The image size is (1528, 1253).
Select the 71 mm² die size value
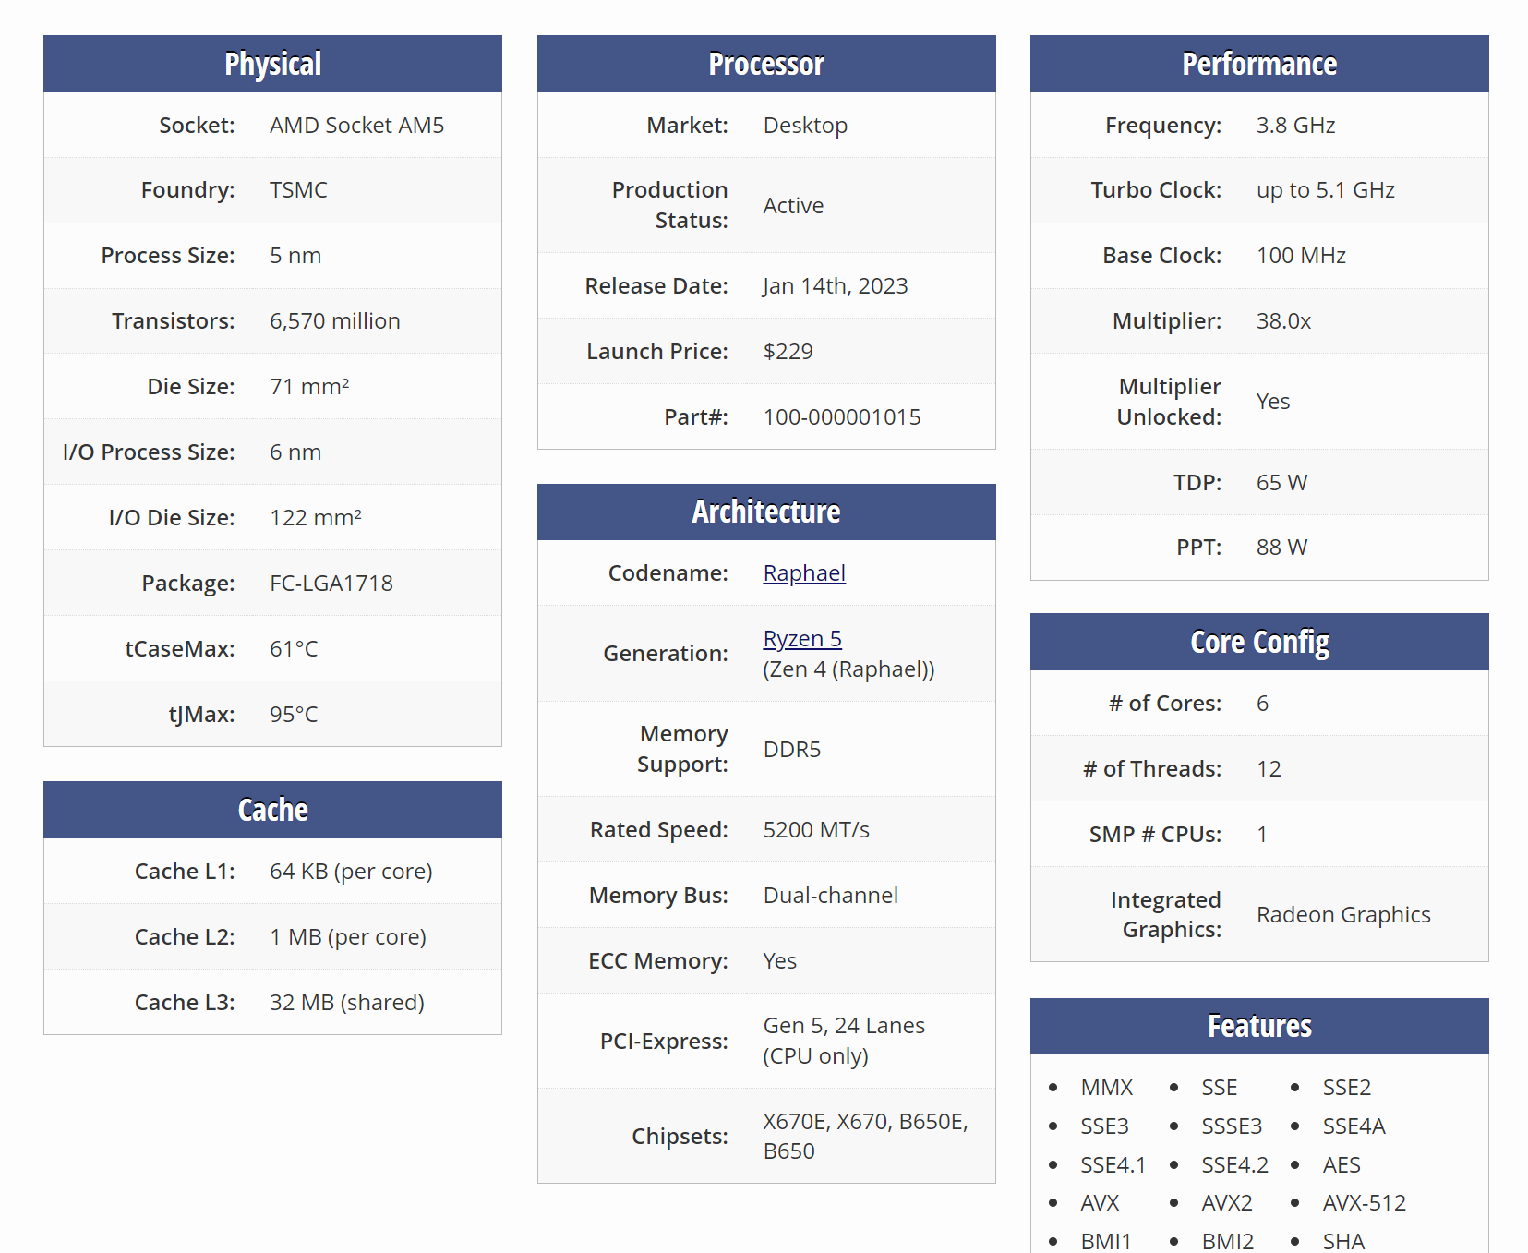tap(309, 387)
